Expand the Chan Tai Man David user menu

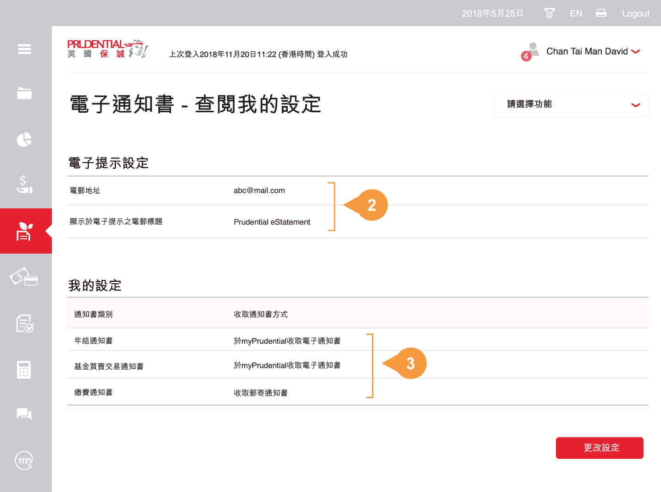(593, 51)
